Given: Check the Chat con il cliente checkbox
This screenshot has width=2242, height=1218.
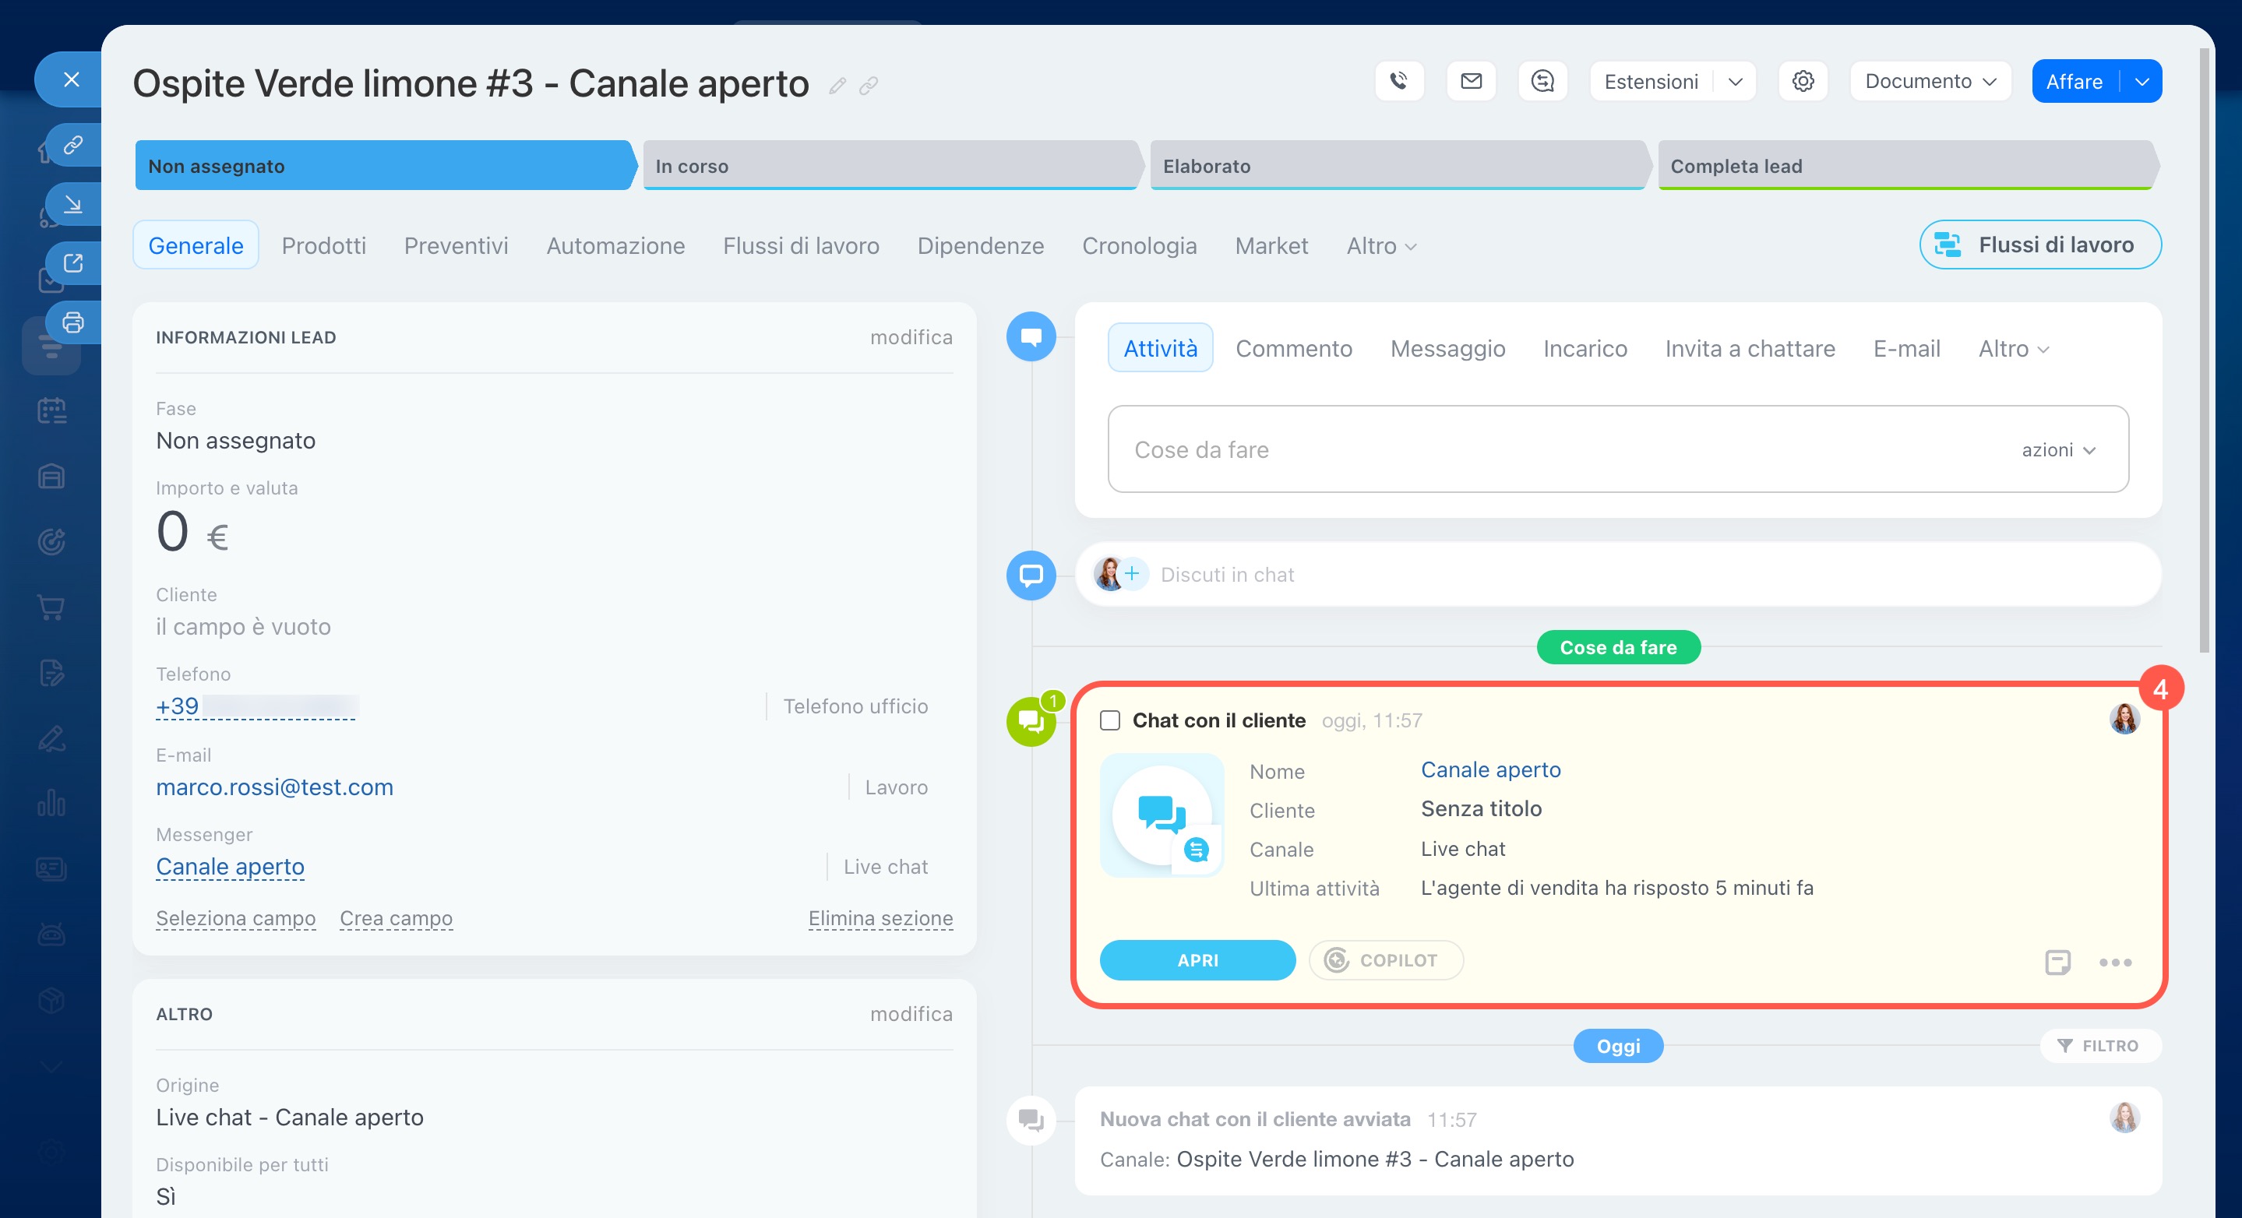Looking at the screenshot, I should pos(1109,720).
